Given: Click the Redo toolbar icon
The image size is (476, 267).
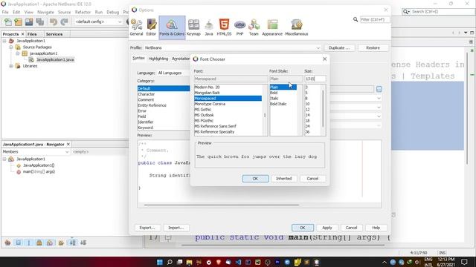Looking at the screenshot, I should pos(64,22).
